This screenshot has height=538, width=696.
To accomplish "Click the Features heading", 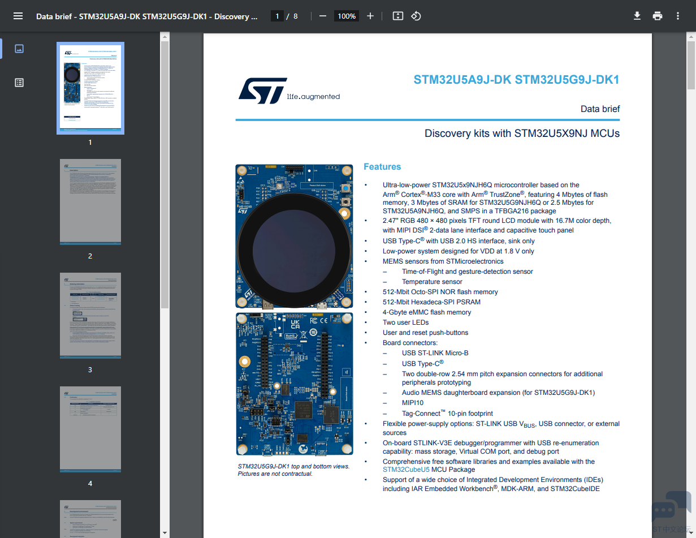I will (x=382, y=166).
